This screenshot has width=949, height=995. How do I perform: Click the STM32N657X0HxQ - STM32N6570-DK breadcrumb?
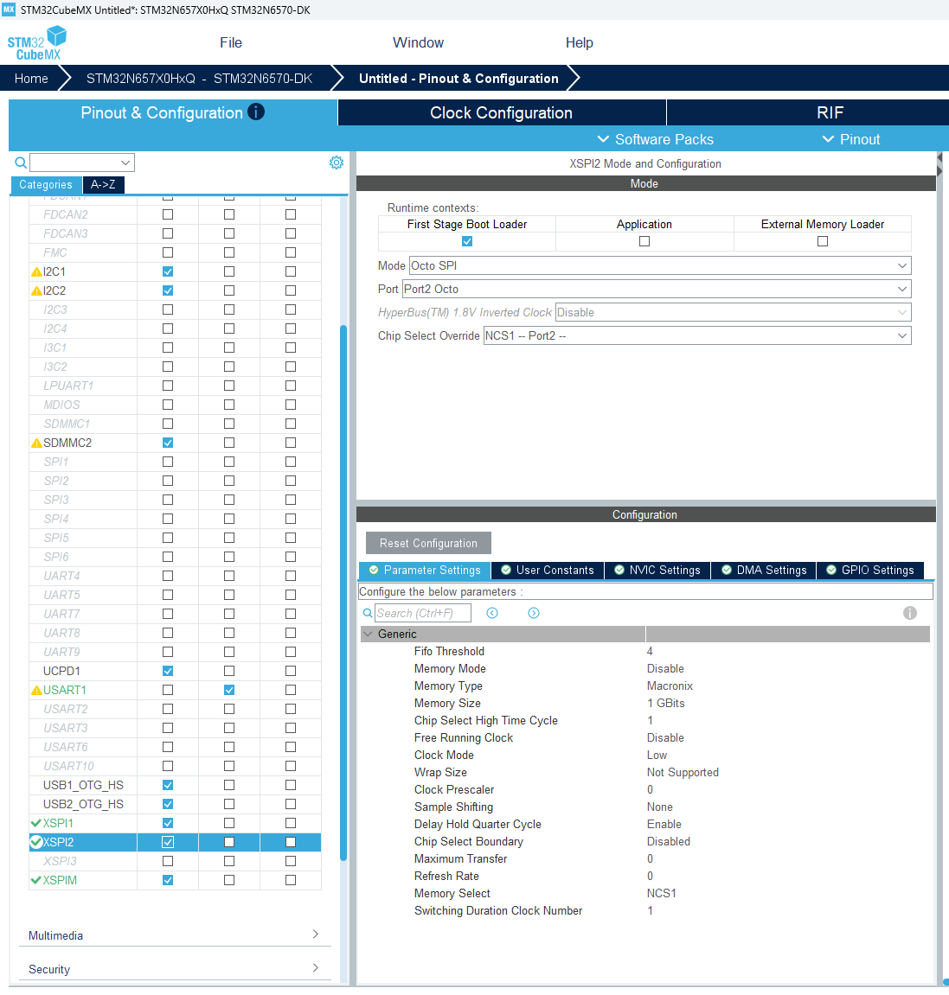pos(200,79)
